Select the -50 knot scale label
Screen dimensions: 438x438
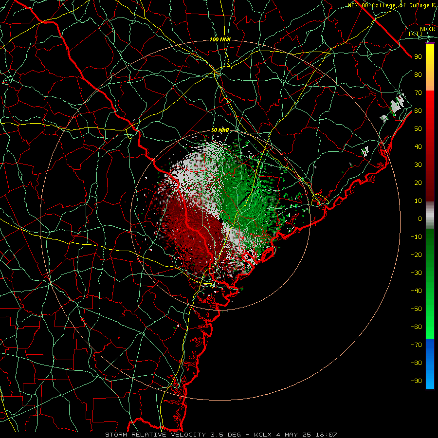coord(416,309)
